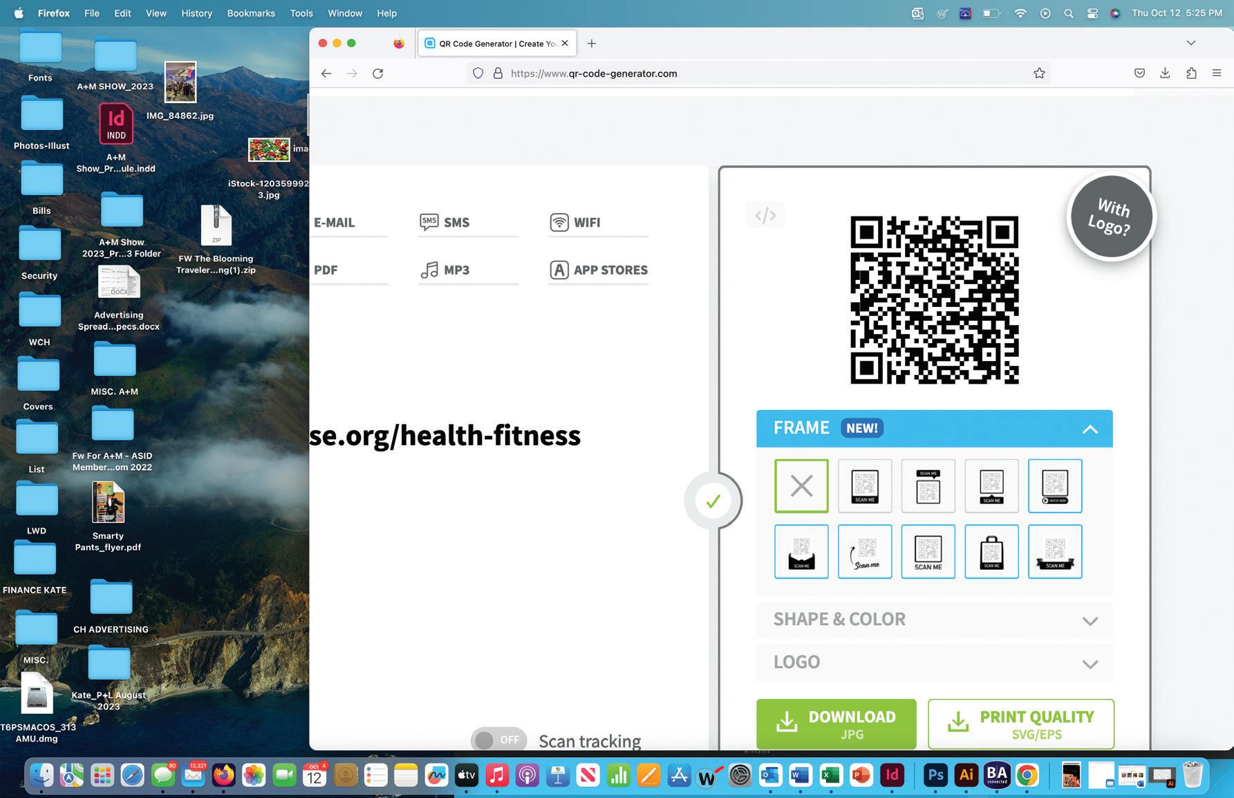Screen dimensions: 1234x798
Task: Launch InDesign from the Dock
Action: pyautogui.click(x=892, y=775)
